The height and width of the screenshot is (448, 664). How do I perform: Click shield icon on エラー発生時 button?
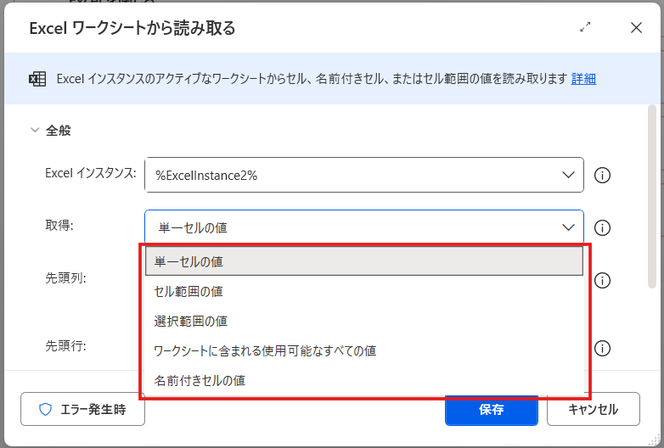pyautogui.click(x=46, y=409)
